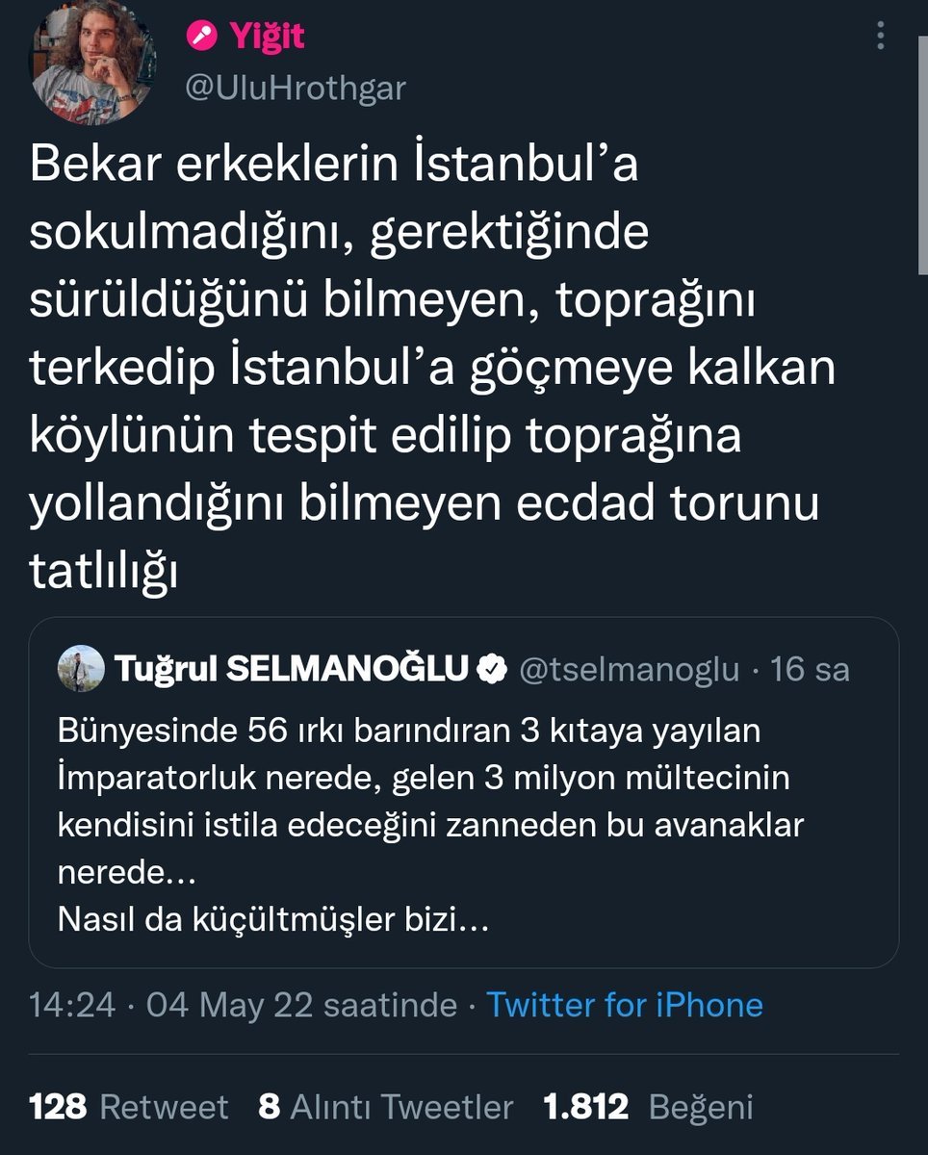The height and width of the screenshot is (1155, 928).
Task: Open quoted author name Tuğrul SELMANOĞLU
Action: (x=291, y=668)
